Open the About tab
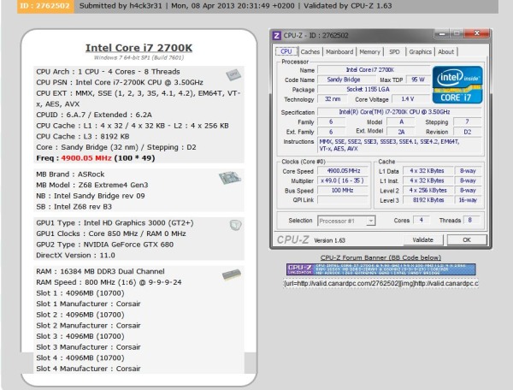Viewport: 513px width, 390px height. 446,51
